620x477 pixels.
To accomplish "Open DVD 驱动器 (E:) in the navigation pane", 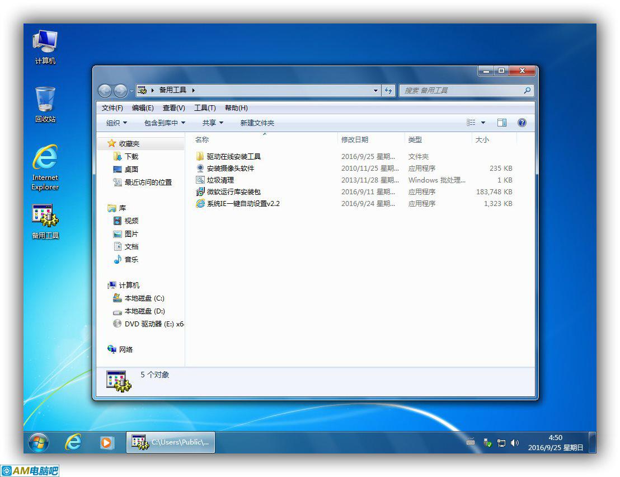I will (x=154, y=324).
